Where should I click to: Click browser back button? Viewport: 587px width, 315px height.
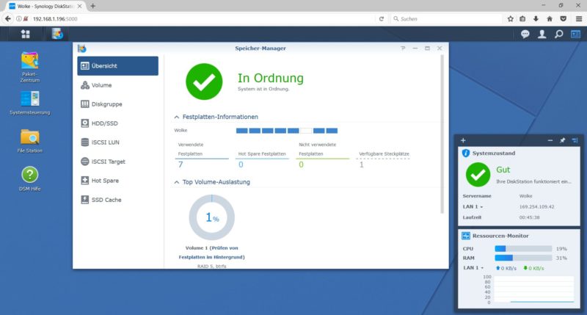[7, 19]
